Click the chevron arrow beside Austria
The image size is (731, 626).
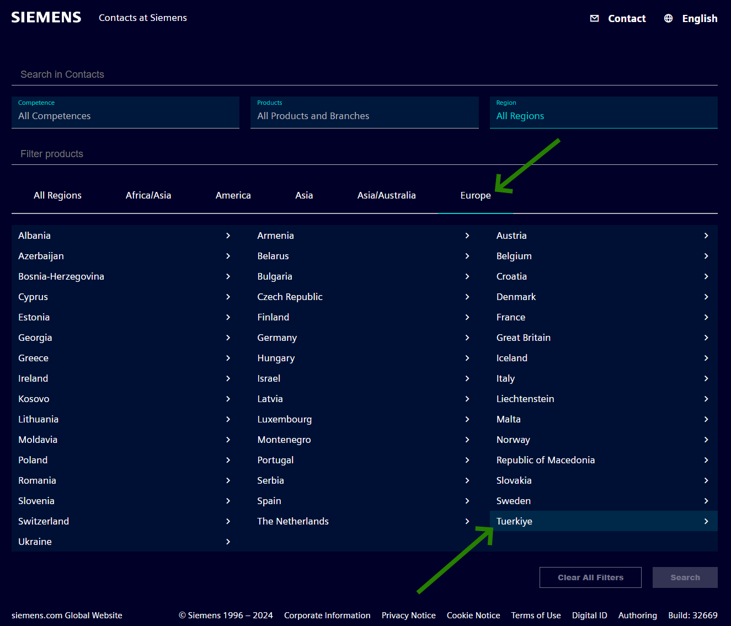706,236
